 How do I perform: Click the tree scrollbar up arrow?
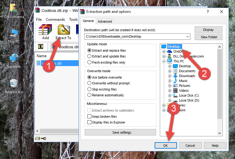coord(219,47)
